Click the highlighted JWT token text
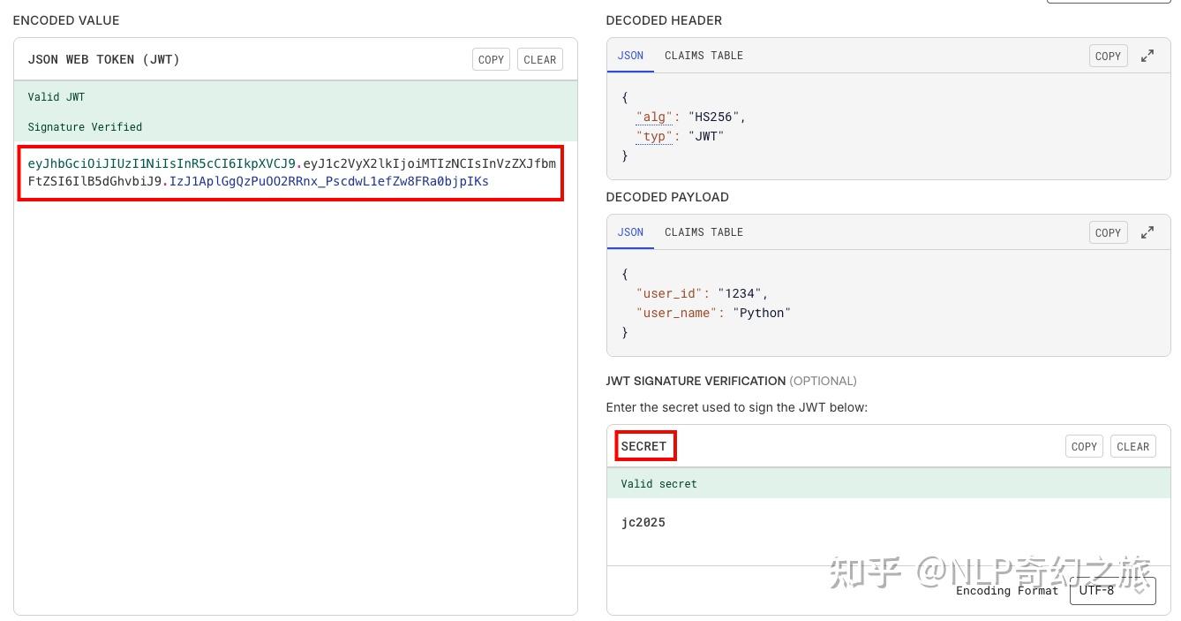1181x621 pixels. coord(291,172)
